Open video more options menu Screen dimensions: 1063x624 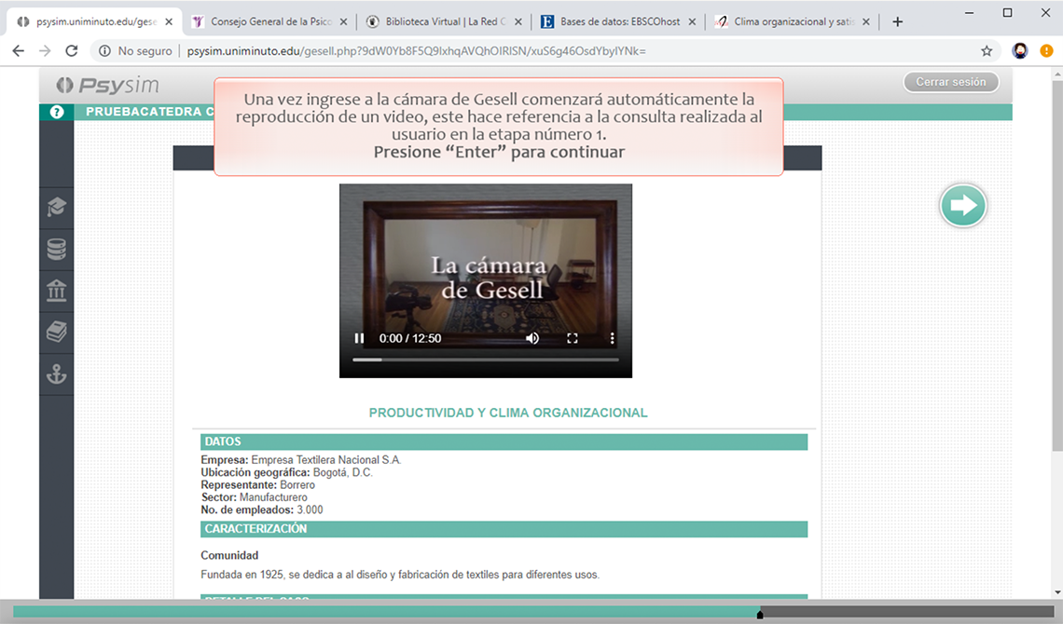pyautogui.click(x=612, y=338)
